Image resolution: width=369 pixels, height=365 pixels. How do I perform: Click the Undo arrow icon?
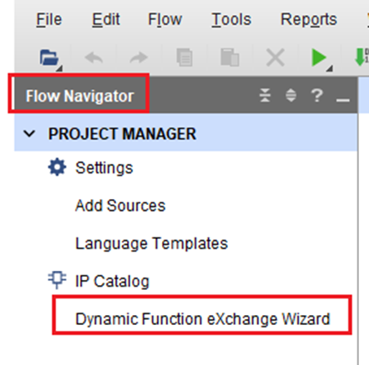[x=94, y=57]
